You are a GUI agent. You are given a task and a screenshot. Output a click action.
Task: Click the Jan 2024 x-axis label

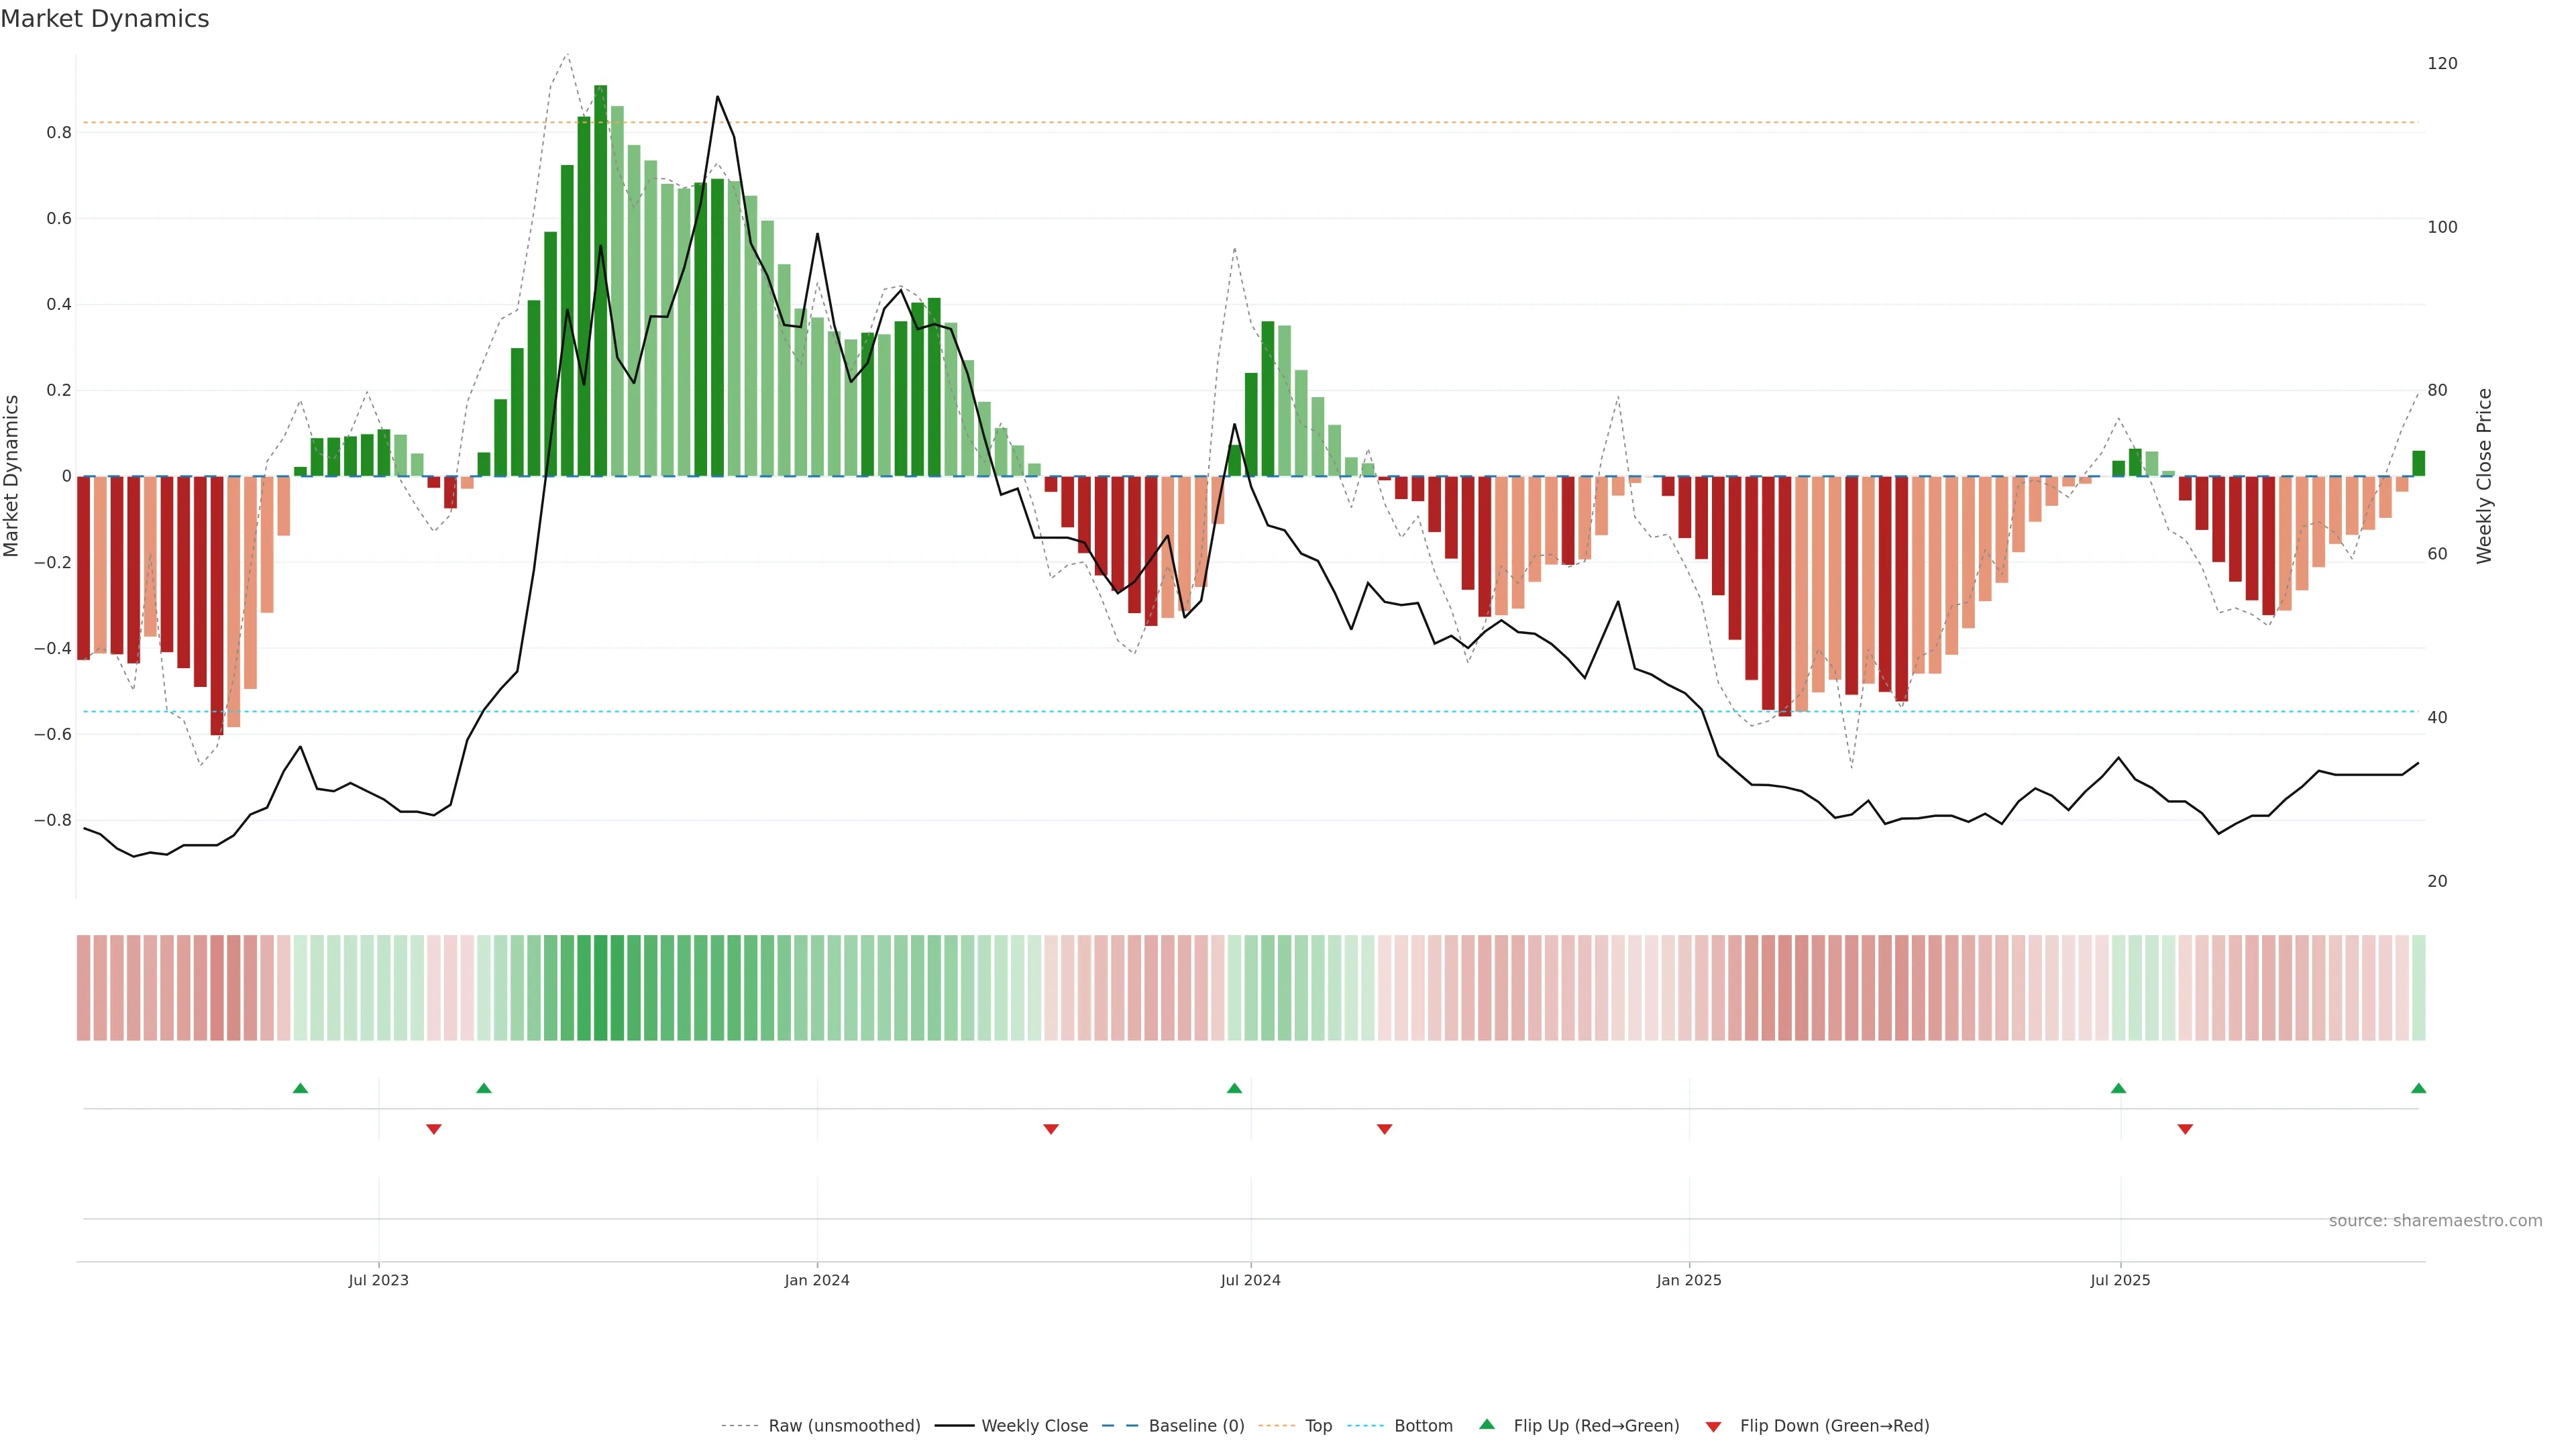pos(817,1280)
